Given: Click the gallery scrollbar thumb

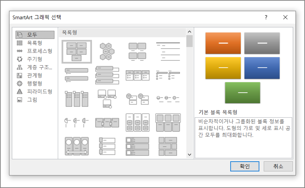Looking at the screenshot, I should point(190,41).
